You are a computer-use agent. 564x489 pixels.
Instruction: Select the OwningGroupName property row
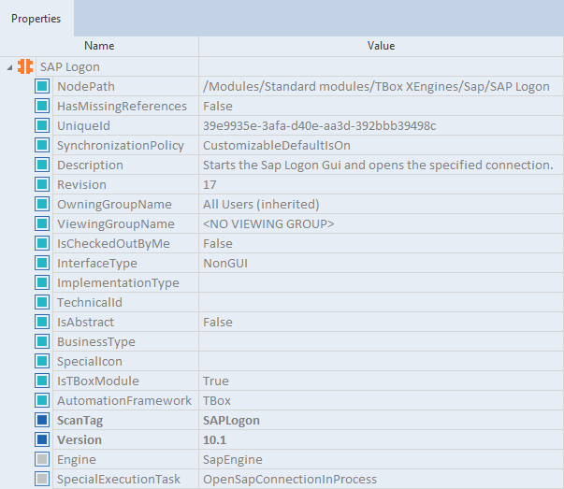[x=114, y=204]
